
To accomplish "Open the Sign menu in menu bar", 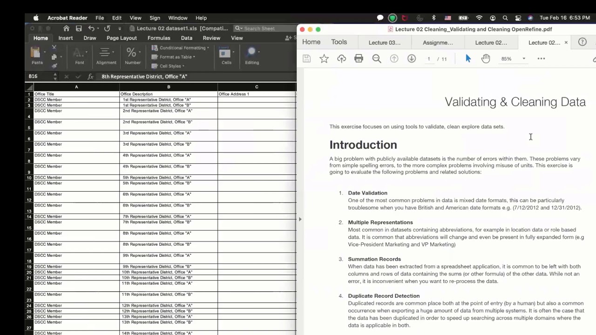I will point(155,18).
